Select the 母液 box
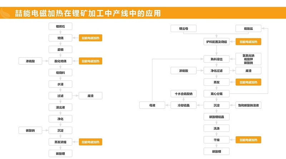The height and width of the screenshot is (159, 286). 152,105
